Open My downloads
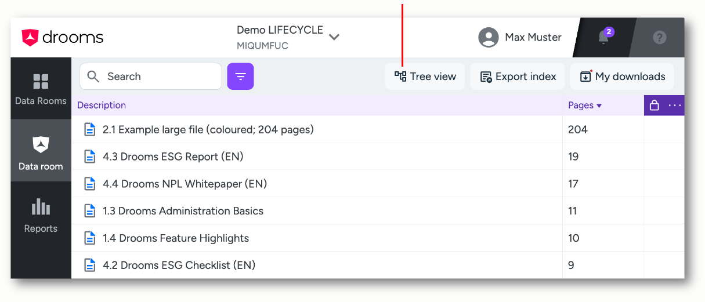Viewport: 705px width, 302px height. [622, 77]
